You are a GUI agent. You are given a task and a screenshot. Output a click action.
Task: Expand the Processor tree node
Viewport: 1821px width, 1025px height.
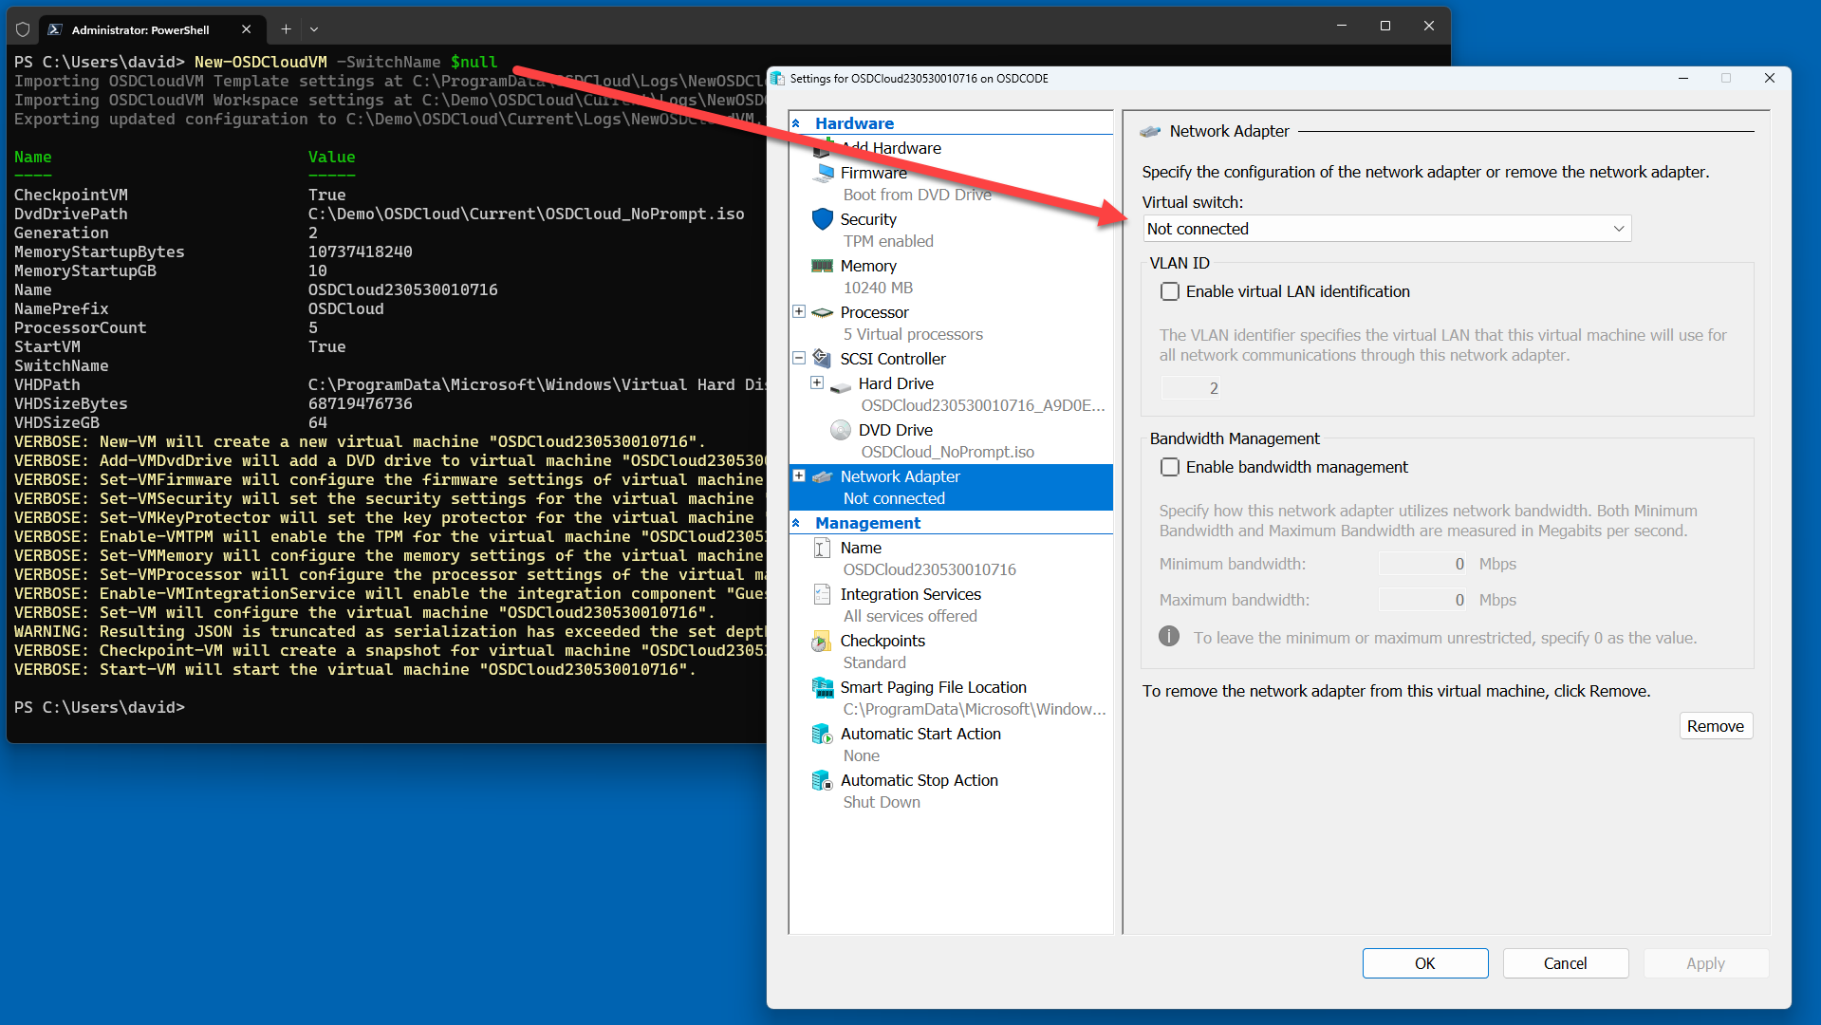coord(799,311)
